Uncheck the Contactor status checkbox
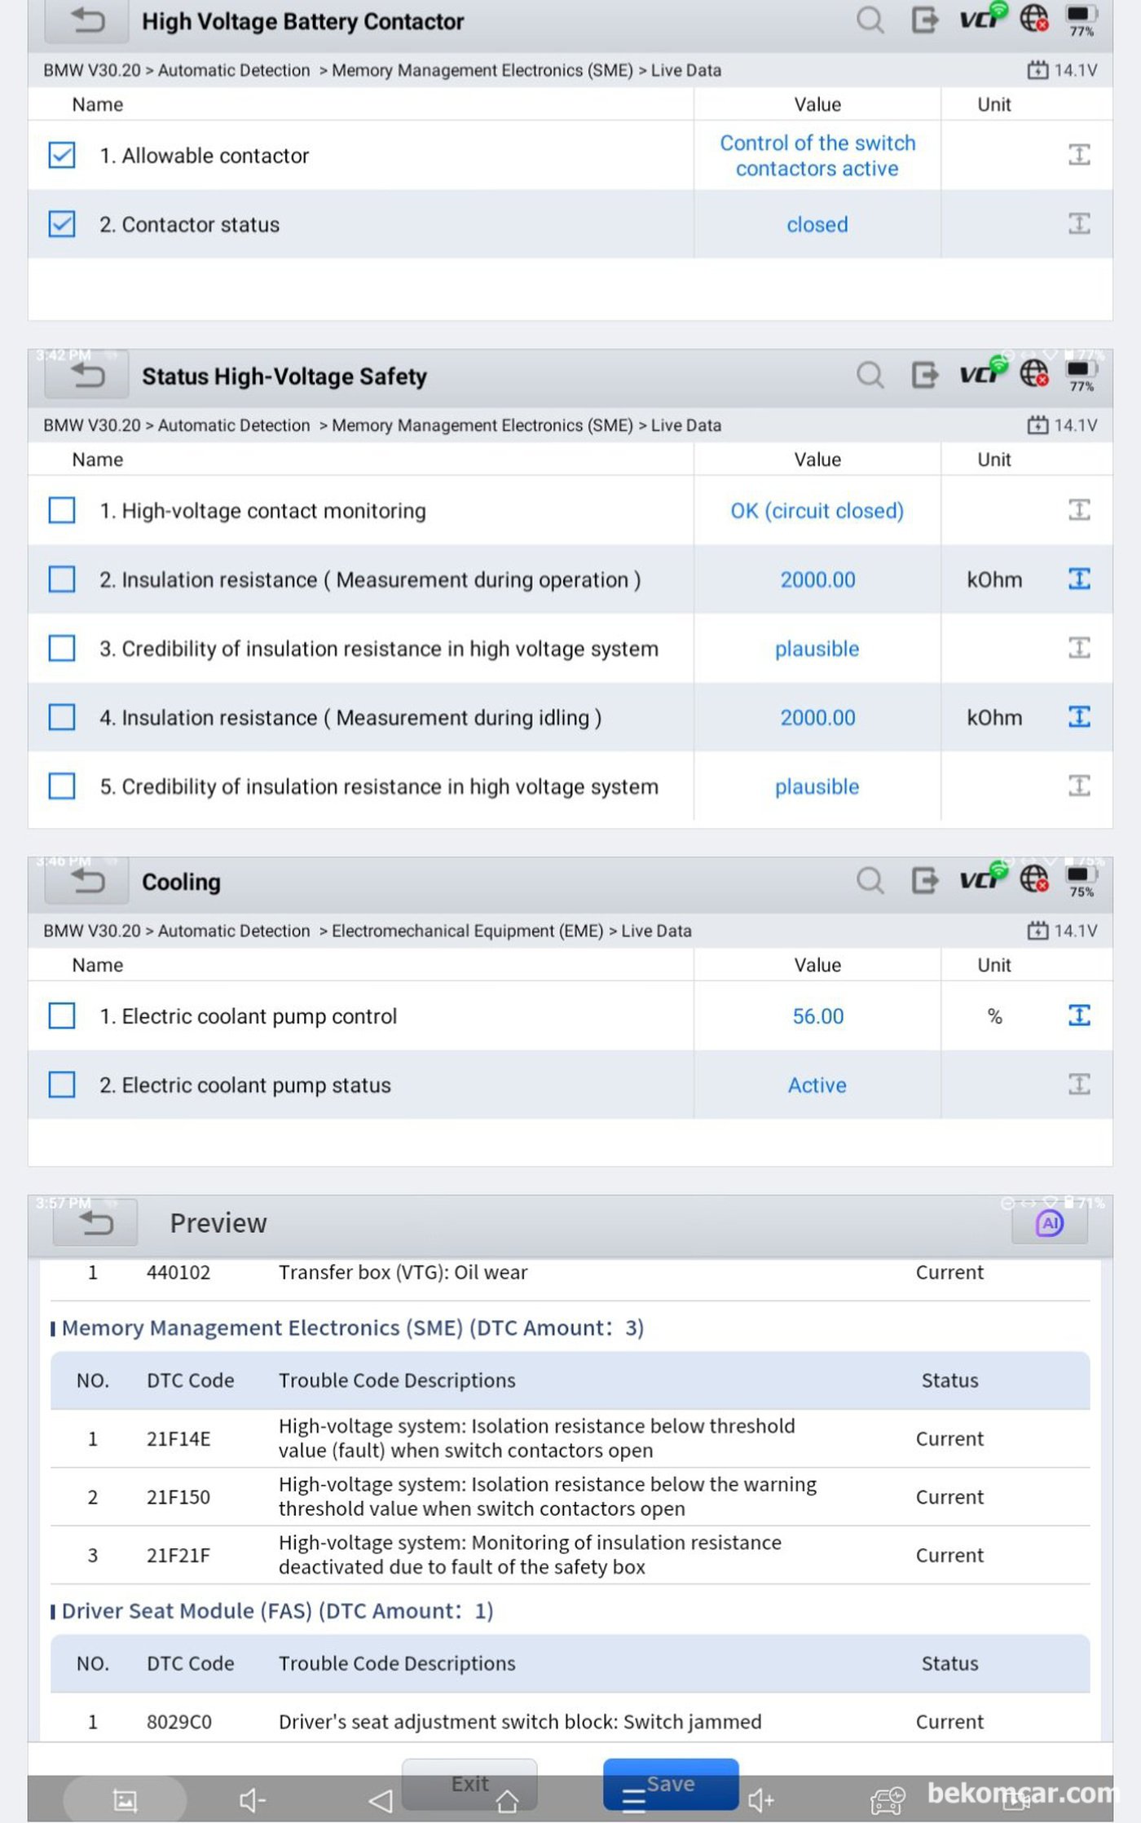Screen dimensions: 1141x1823 point(62,223)
